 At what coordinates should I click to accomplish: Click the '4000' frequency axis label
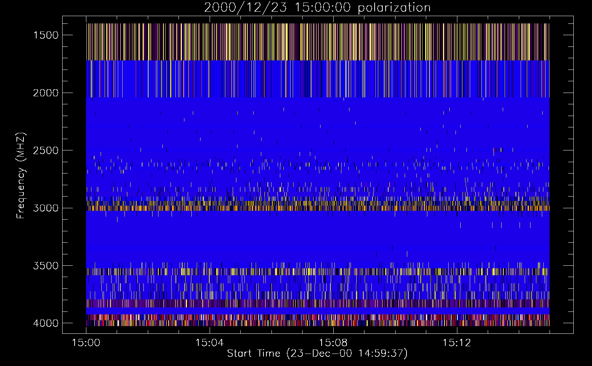coord(46,323)
